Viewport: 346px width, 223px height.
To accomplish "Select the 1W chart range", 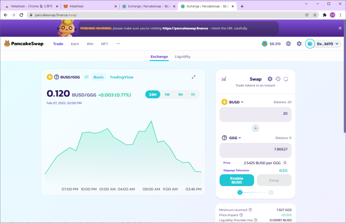I will point(167,94).
